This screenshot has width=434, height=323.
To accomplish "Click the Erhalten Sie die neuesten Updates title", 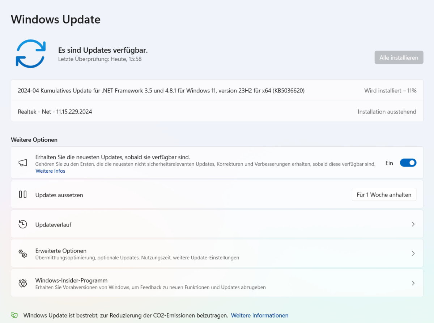I will [x=112, y=157].
